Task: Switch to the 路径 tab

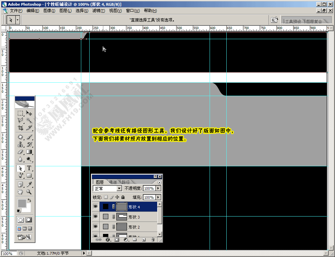Action: point(126,182)
